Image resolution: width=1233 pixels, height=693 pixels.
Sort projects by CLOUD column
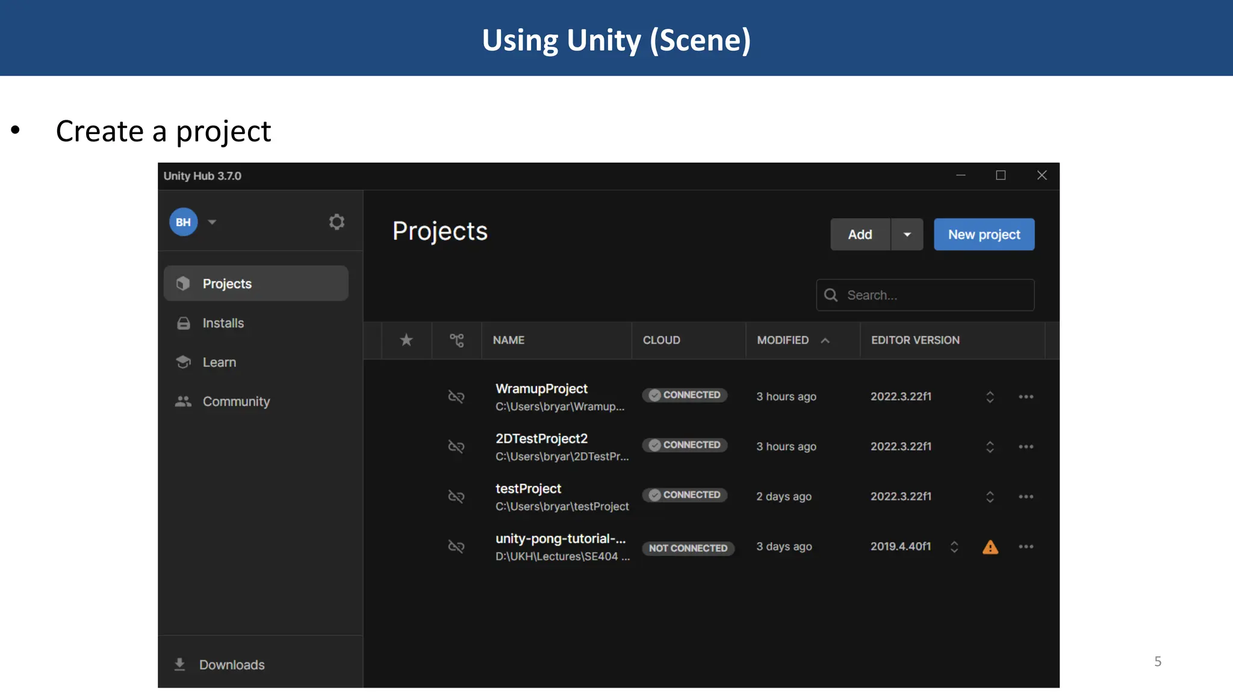click(x=662, y=340)
